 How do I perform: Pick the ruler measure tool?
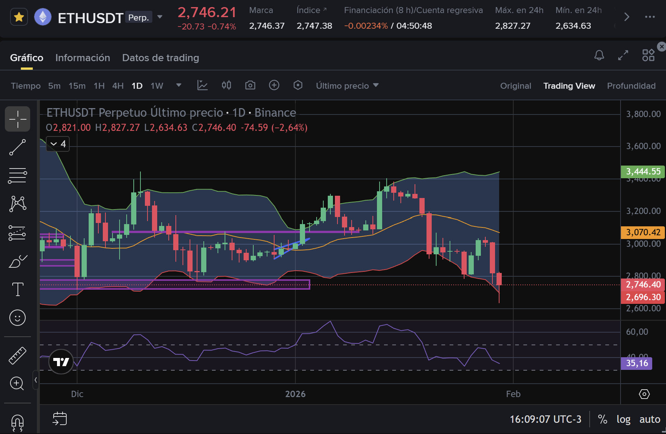pos(18,355)
